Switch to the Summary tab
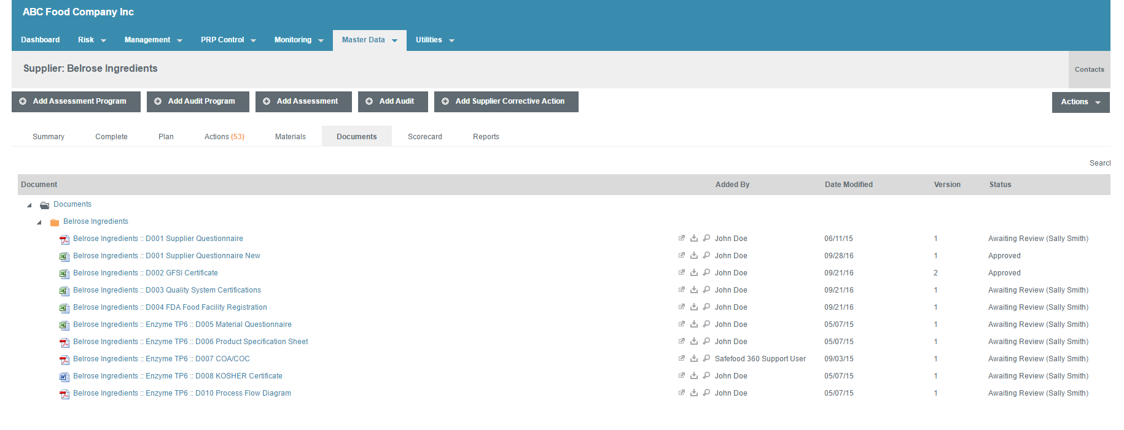 coord(49,136)
